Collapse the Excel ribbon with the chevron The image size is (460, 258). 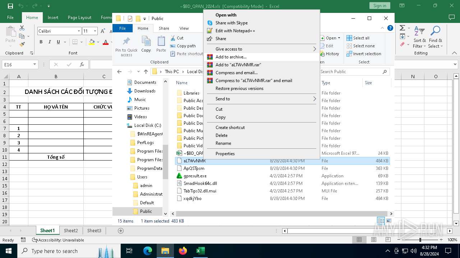tap(455, 53)
